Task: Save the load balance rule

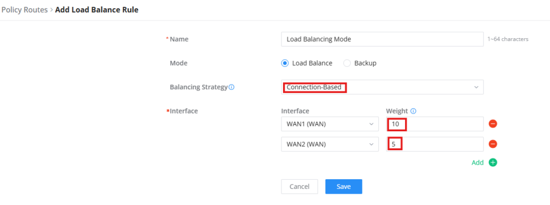Action: click(x=343, y=186)
